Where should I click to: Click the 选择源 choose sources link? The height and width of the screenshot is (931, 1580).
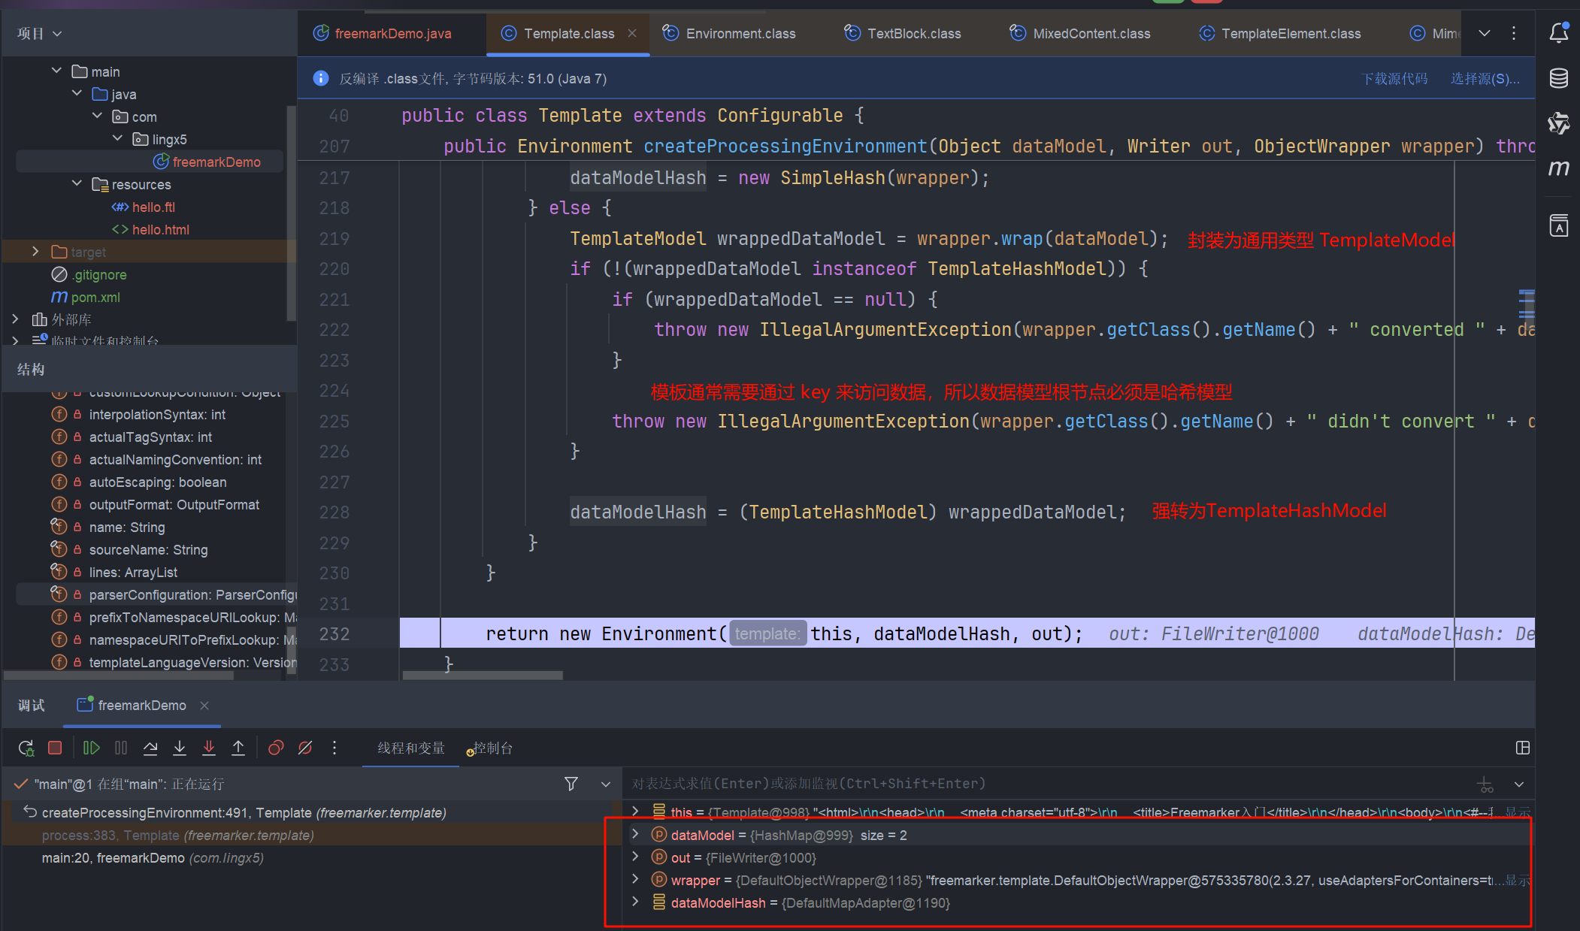tap(1485, 79)
